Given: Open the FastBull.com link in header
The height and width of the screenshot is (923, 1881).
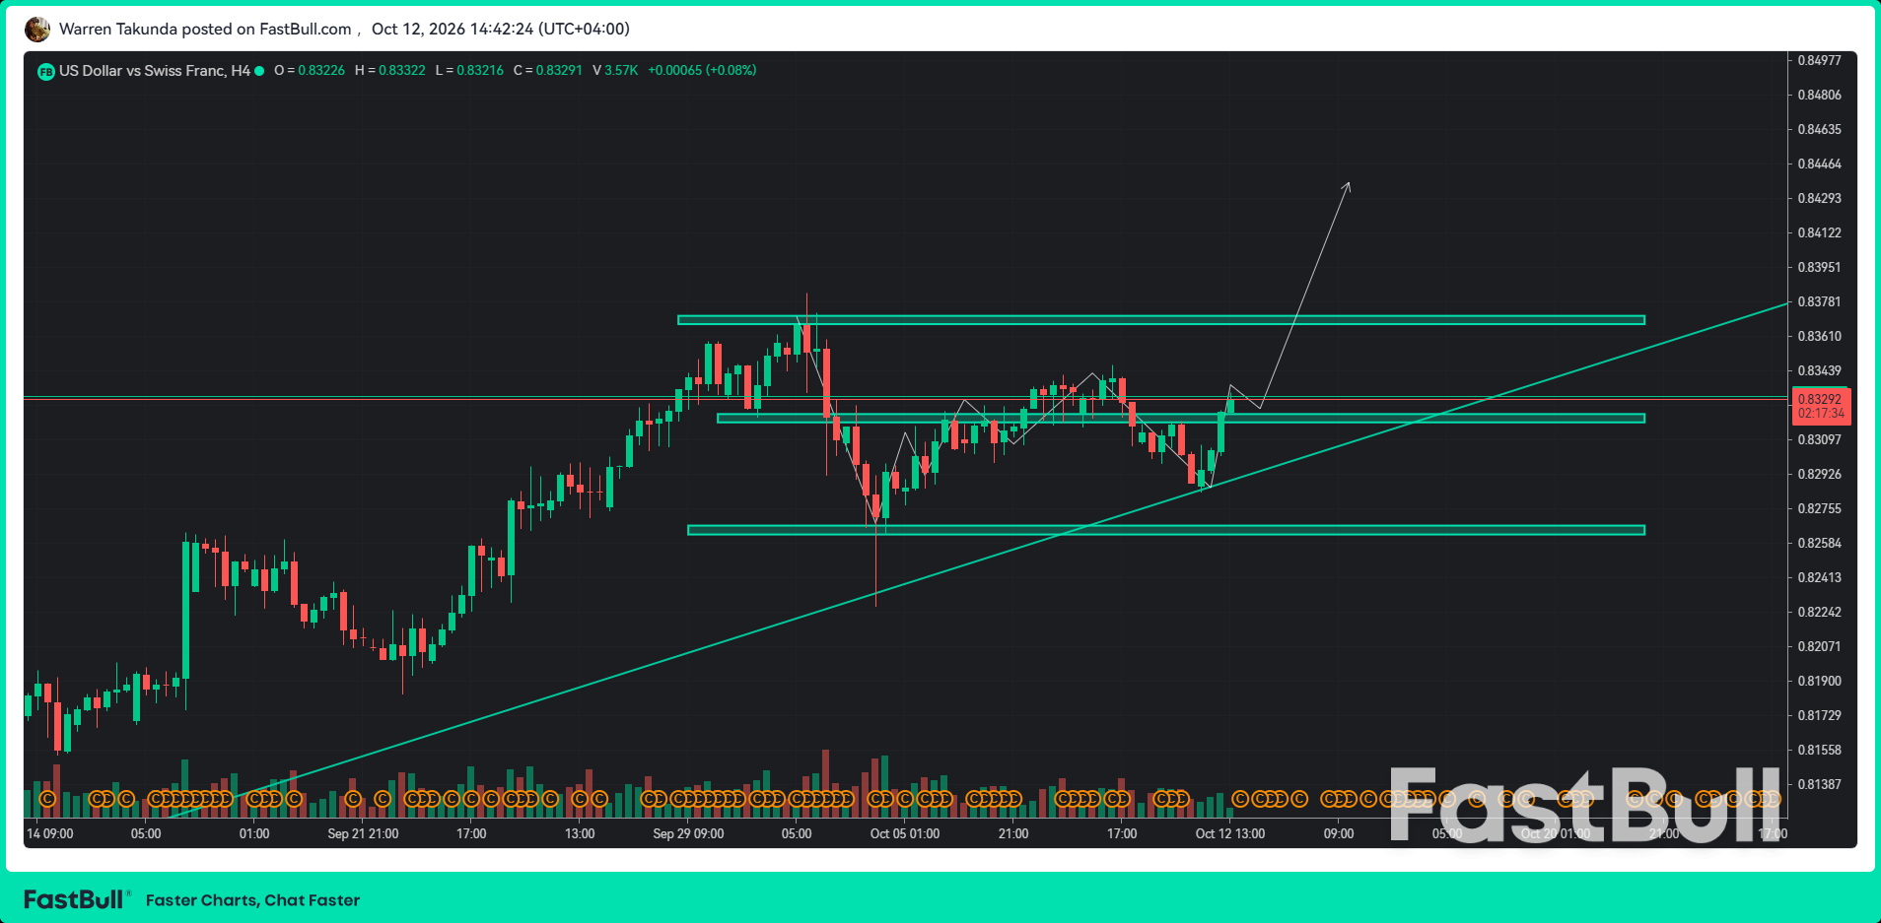Looking at the screenshot, I should coord(305,29).
